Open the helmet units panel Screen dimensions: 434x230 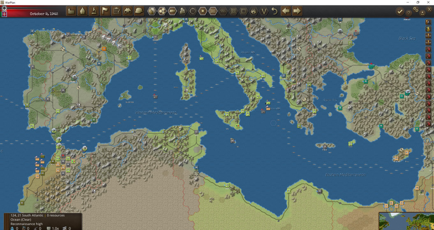pyautogui.click(x=139, y=11)
